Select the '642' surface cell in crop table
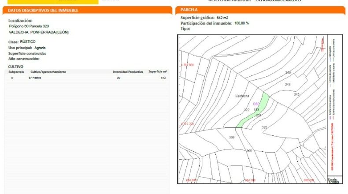The image size is (348, 194). pos(163,78)
